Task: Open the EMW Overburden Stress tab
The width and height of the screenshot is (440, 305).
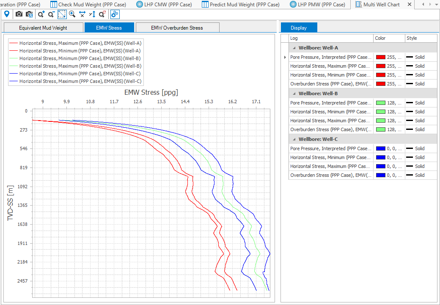Action: pos(177,28)
